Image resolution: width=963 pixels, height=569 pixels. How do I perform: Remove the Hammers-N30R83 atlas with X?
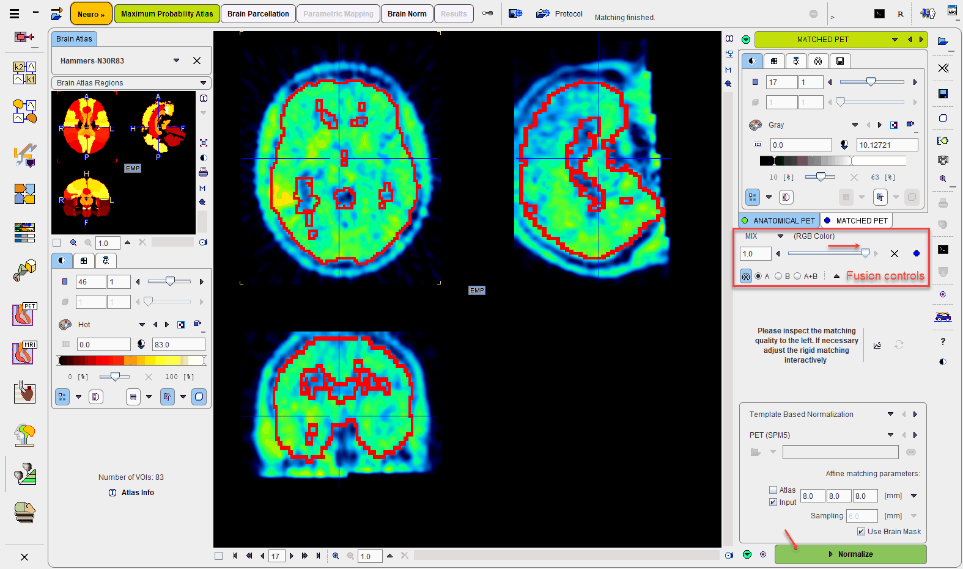[197, 60]
